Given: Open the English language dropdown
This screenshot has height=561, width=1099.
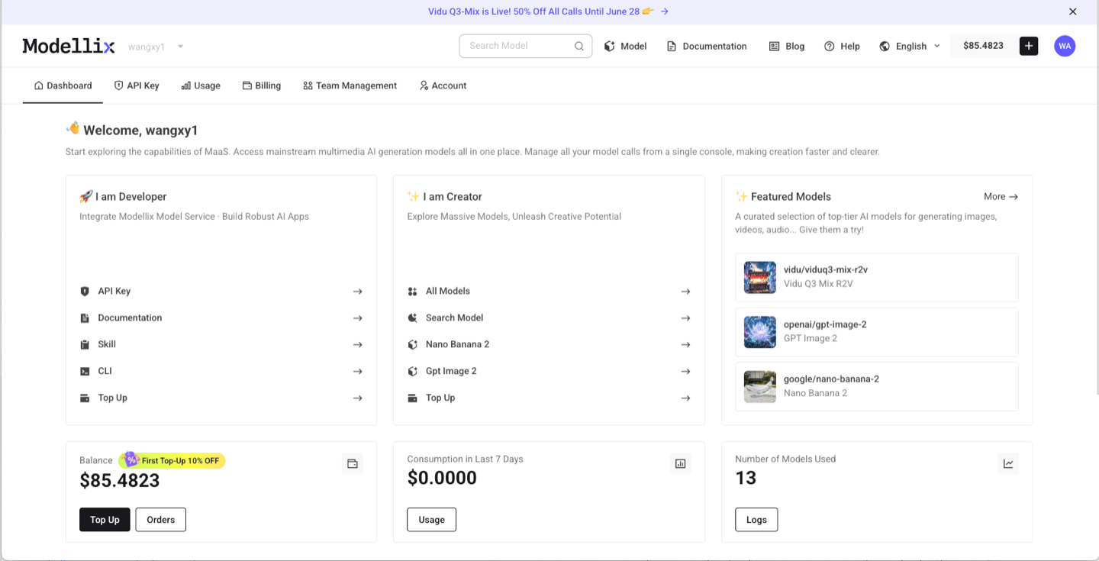Looking at the screenshot, I should [x=910, y=47].
